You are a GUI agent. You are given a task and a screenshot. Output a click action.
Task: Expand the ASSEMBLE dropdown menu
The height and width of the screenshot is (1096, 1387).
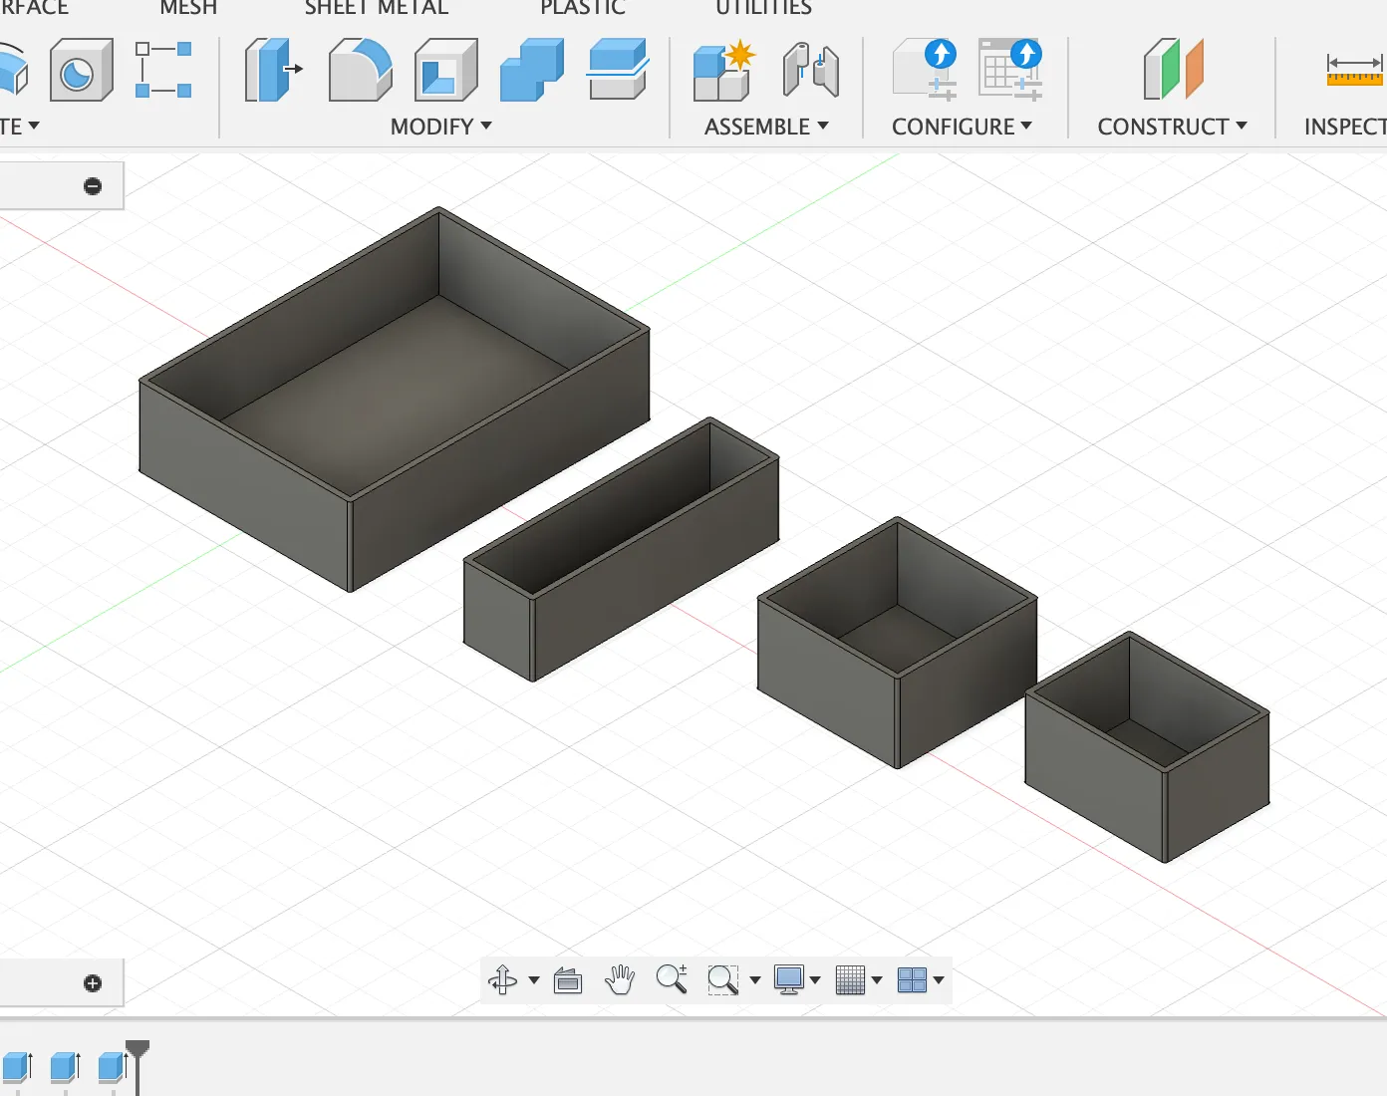click(x=766, y=127)
